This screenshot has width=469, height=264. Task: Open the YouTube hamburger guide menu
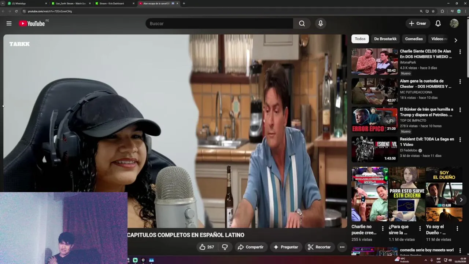9,23
